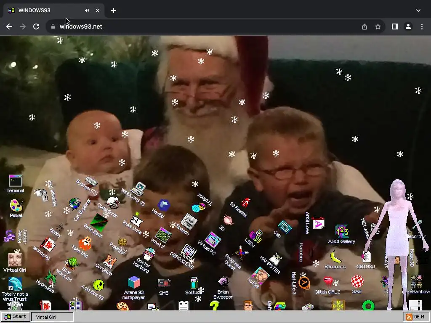Open a new browser tab
The width and height of the screenshot is (431, 323).
tap(114, 11)
